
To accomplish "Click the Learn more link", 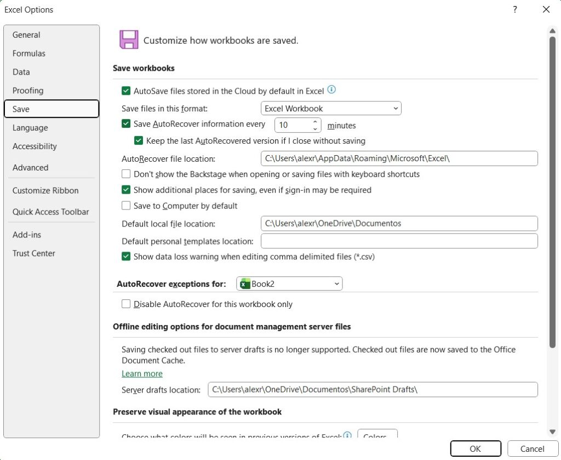I will tap(142, 373).
